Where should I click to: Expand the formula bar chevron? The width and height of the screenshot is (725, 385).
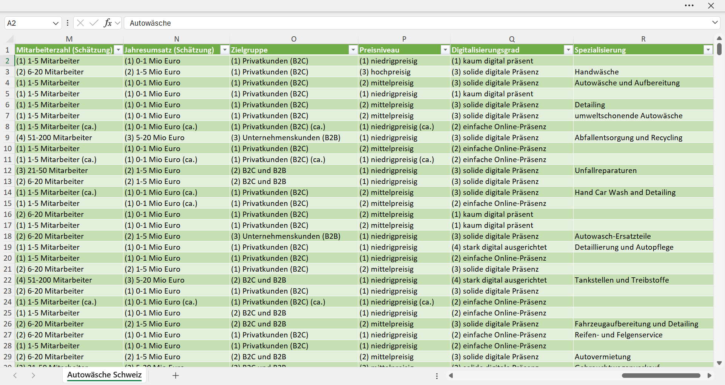click(715, 23)
